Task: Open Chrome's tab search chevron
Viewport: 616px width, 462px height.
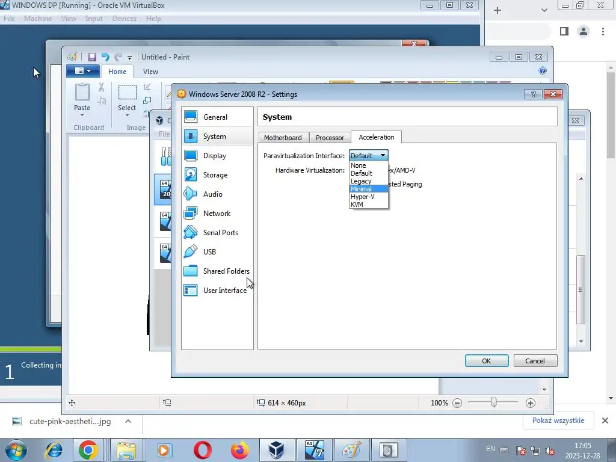Action: [x=544, y=10]
